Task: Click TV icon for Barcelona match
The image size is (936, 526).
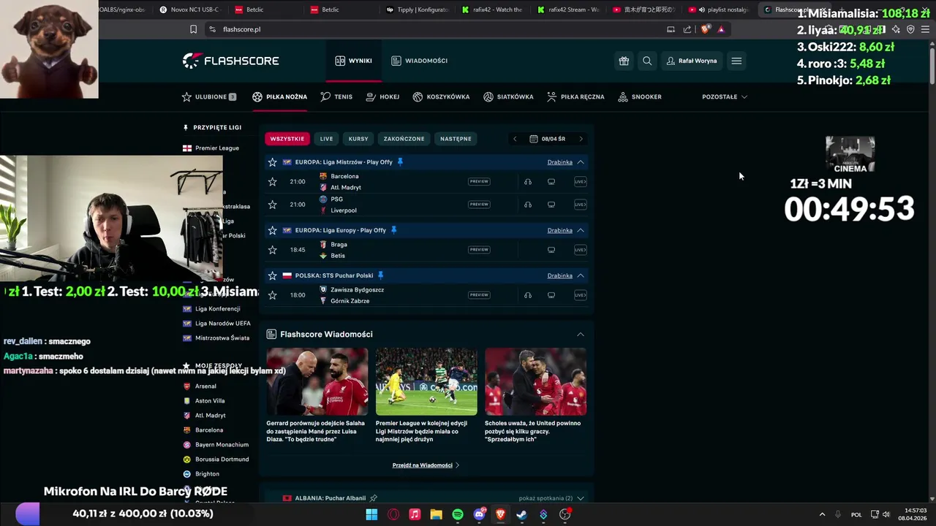Action: pyautogui.click(x=551, y=182)
